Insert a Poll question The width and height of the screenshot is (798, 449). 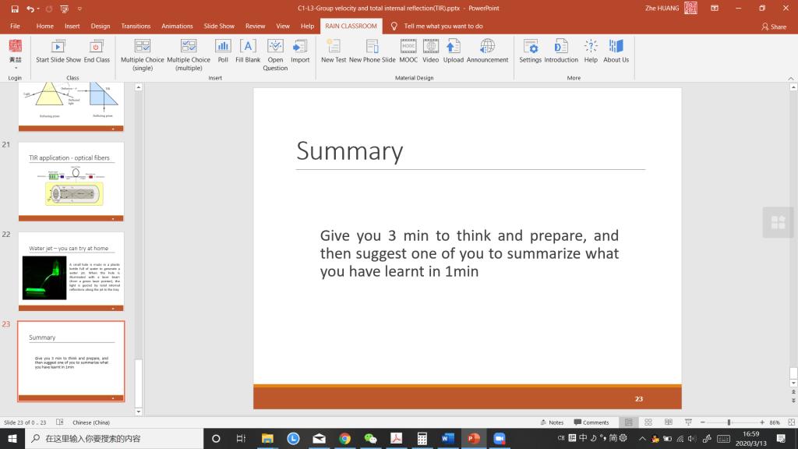point(223,47)
